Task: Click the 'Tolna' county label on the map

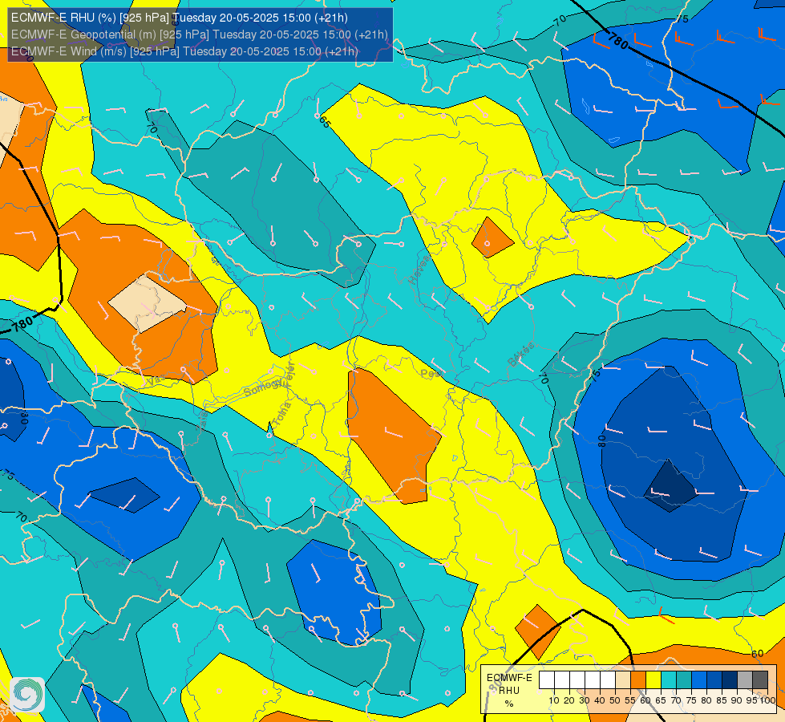Action: [281, 414]
